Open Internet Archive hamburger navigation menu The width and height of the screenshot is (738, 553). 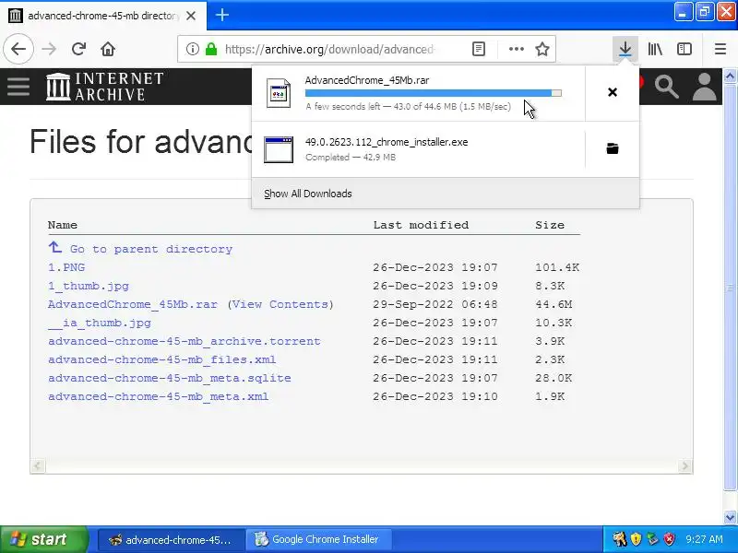click(x=18, y=87)
